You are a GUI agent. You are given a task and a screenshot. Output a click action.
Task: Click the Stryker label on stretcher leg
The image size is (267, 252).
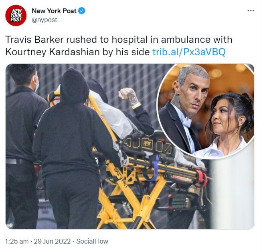[121, 178]
